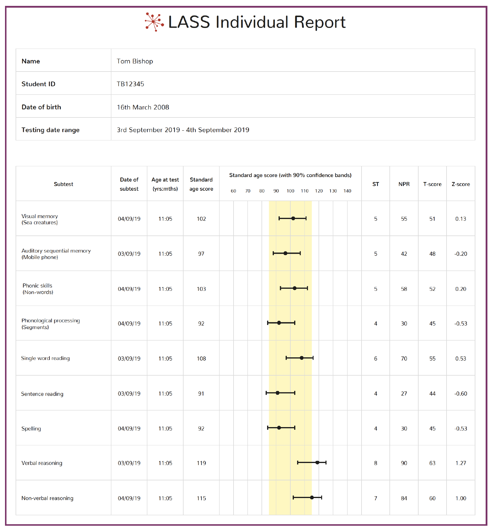Click the Name row label

[x=31, y=61]
